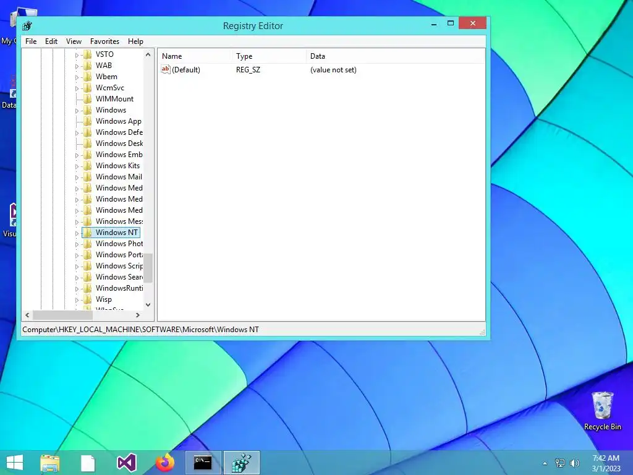Expand the Windows Kits key
This screenshot has width=633, height=475.
click(x=77, y=166)
